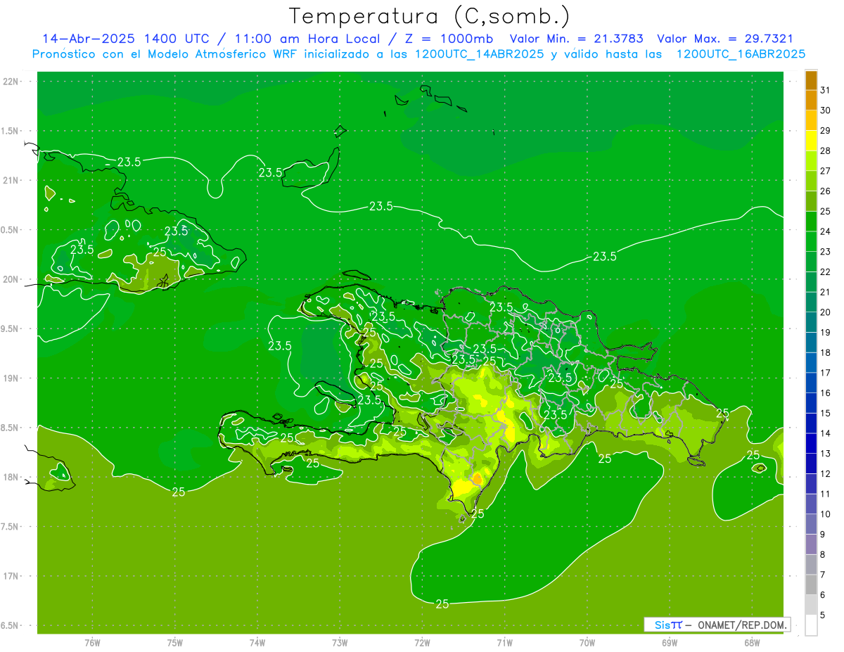Click the '30' color scale label

(825, 110)
